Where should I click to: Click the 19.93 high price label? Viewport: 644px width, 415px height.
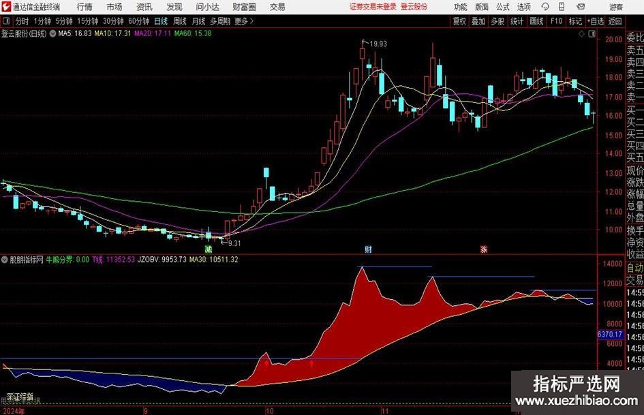(x=378, y=44)
